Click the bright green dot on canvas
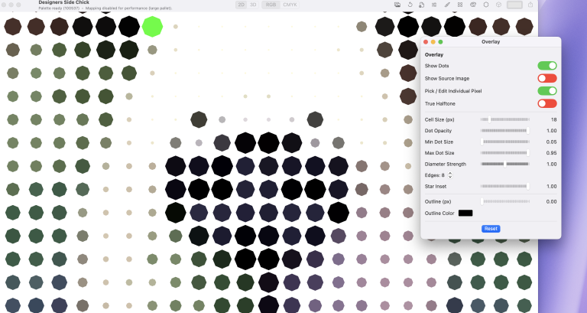 coord(152,27)
